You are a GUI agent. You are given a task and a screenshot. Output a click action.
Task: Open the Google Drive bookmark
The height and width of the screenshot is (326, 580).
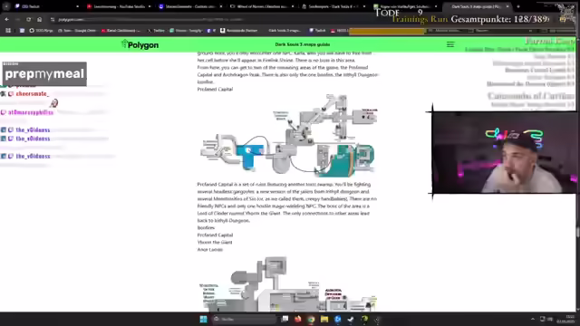tap(77, 30)
